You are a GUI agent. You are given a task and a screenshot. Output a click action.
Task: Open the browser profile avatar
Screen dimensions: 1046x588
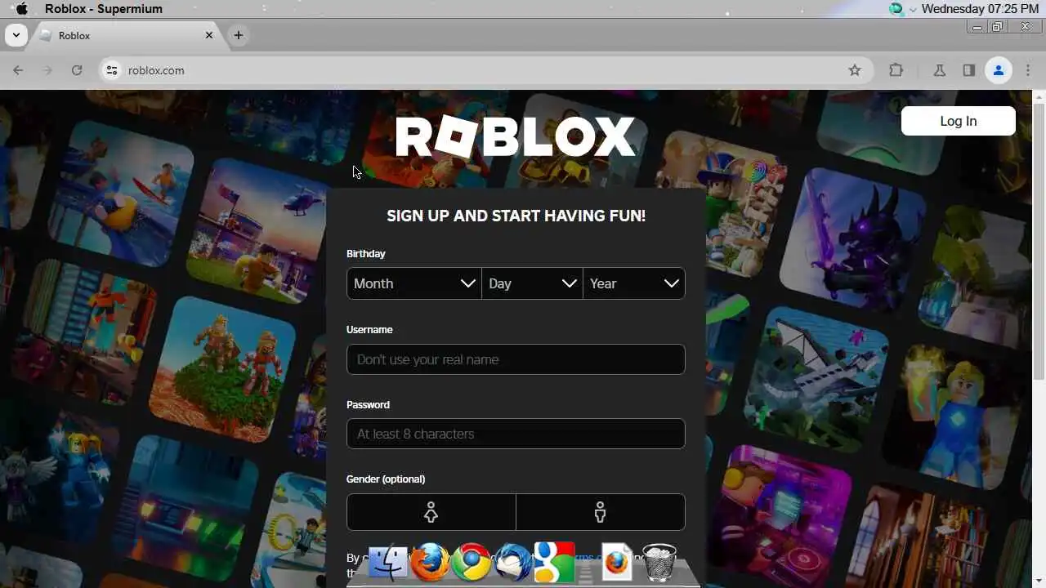(999, 70)
